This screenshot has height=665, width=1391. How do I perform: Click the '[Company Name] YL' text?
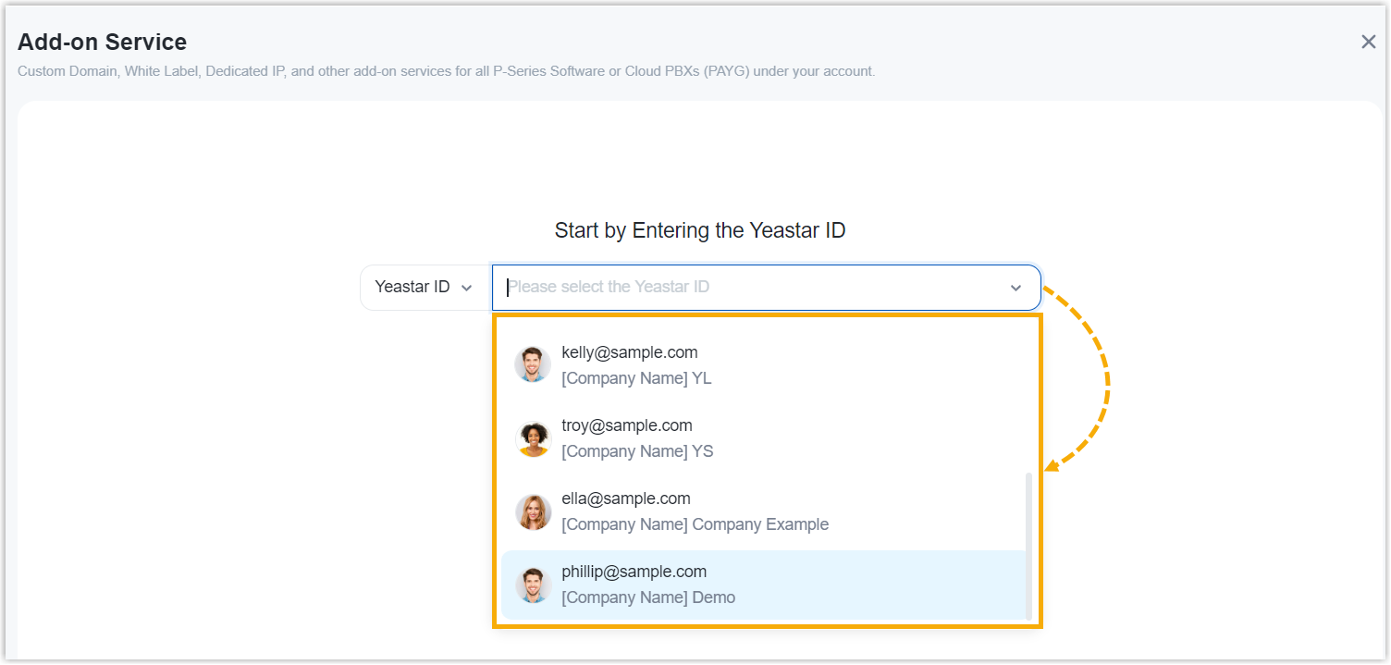pos(636,378)
